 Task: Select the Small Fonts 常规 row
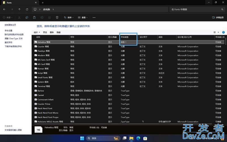(129, 78)
